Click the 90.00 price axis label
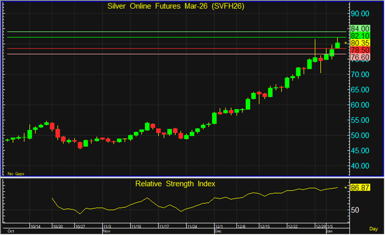This screenshot has height=235, width=385. point(360,13)
